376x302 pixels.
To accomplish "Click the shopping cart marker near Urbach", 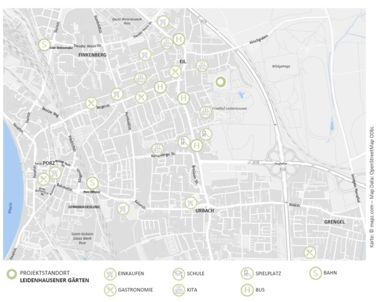I will [x=191, y=202].
